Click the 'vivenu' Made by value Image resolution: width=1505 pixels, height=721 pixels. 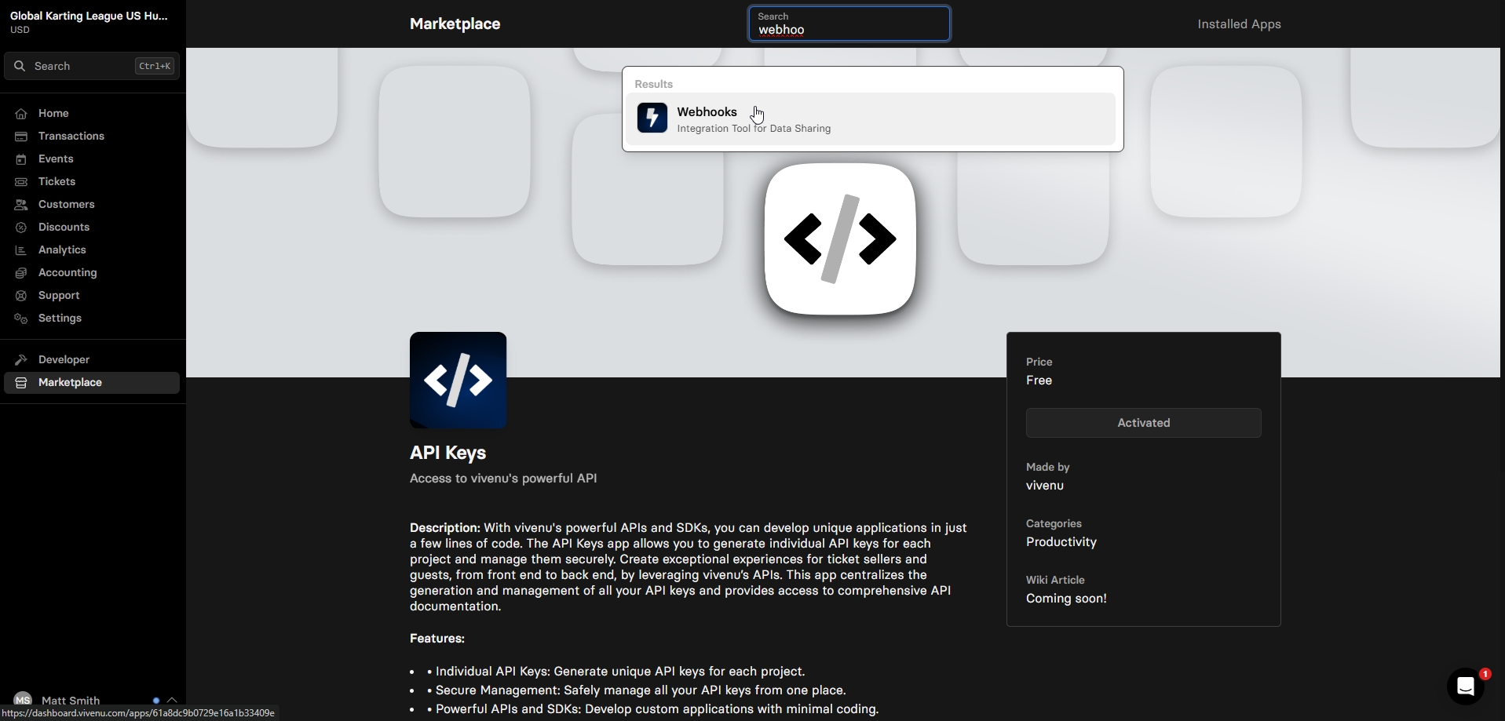[x=1045, y=486]
